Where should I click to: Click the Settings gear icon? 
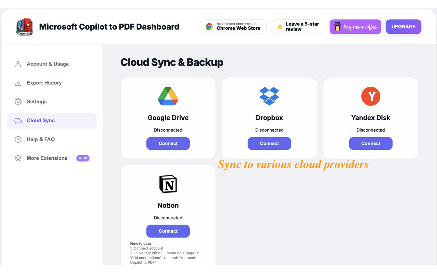pos(18,102)
